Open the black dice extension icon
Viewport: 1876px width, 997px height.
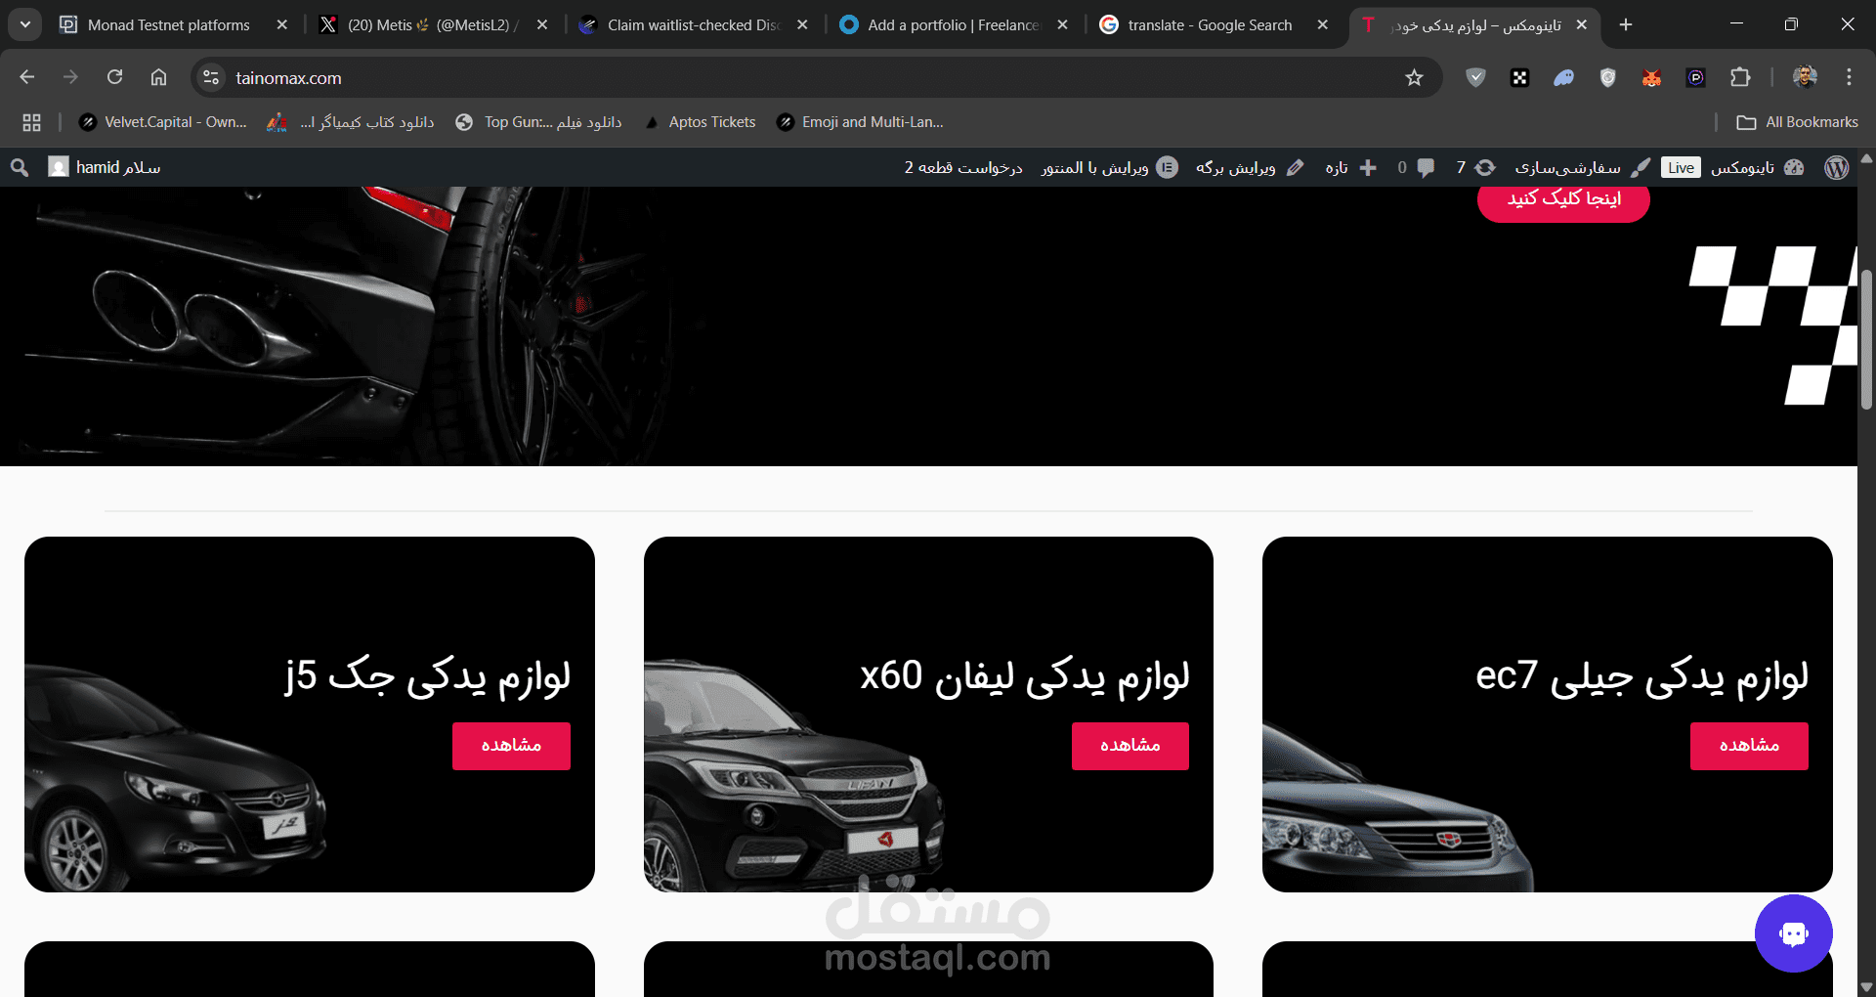pyautogui.click(x=1519, y=77)
